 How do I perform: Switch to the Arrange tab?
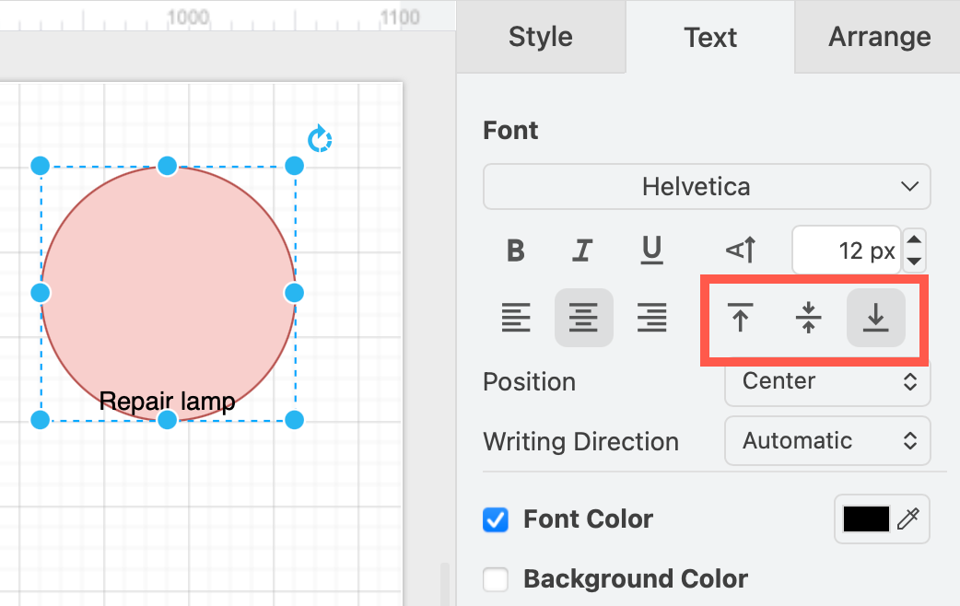[x=879, y=37]
